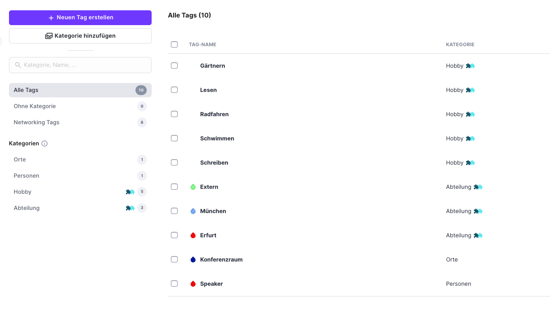Click the dark blue drop icon beside Konferenzraum
This screenshot has width=550, height=327.
click(x=193, y=260)
